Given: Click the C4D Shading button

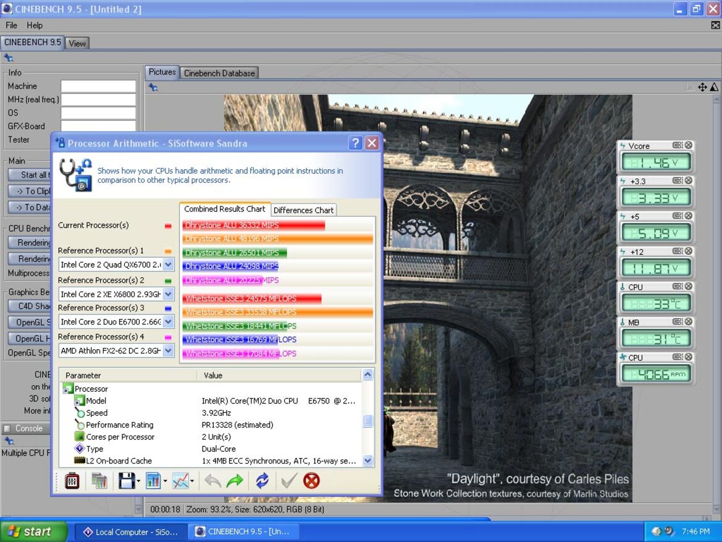Looking at the screenshot, I should (x=30, y=306).
